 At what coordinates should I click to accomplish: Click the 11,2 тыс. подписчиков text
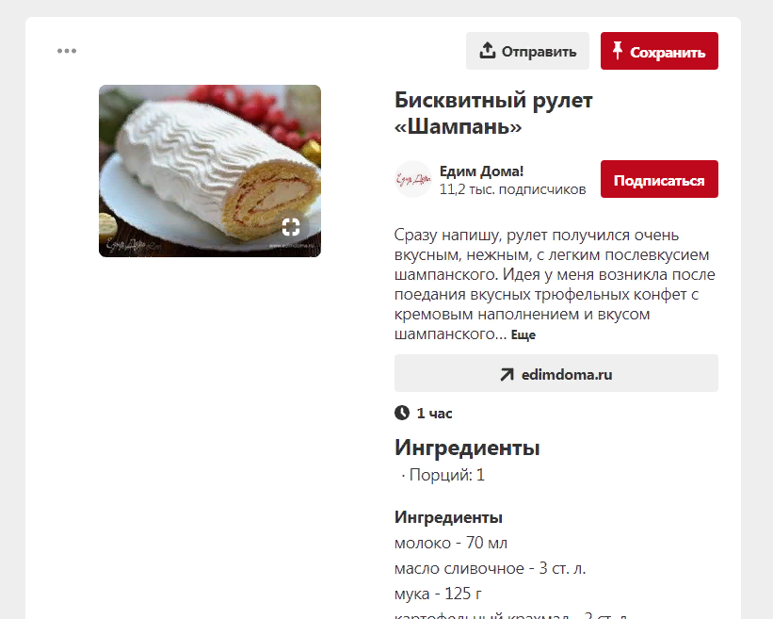point(513,189)
